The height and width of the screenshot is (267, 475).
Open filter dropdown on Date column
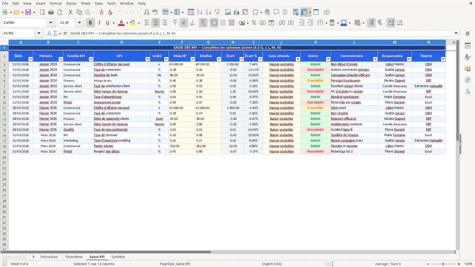click(x=30, y=59)
